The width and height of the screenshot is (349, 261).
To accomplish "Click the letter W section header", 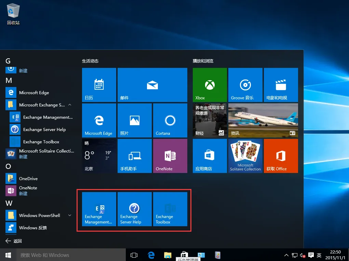I will tap(9, 203).
